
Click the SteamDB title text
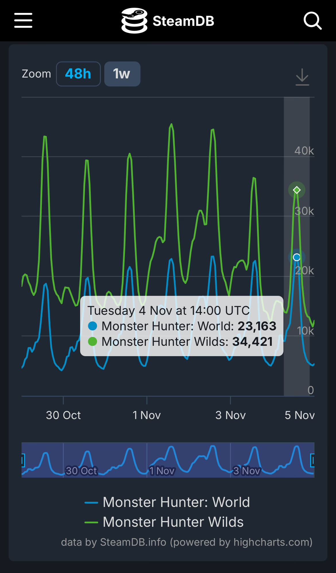[x=183, y=21]
